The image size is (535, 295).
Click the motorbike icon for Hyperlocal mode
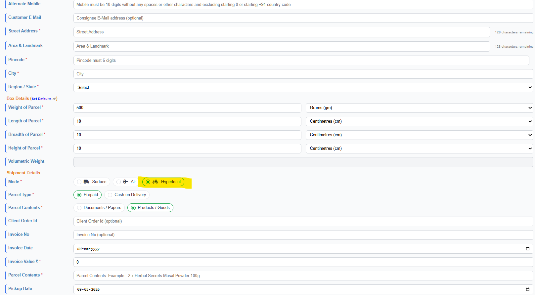pyautogui.click(x=155, y=182)
